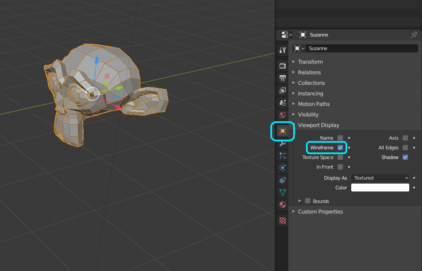Open the Display As dropdown showing Textured
This screenshot has width=422, height=271.
tap(380, 178)
